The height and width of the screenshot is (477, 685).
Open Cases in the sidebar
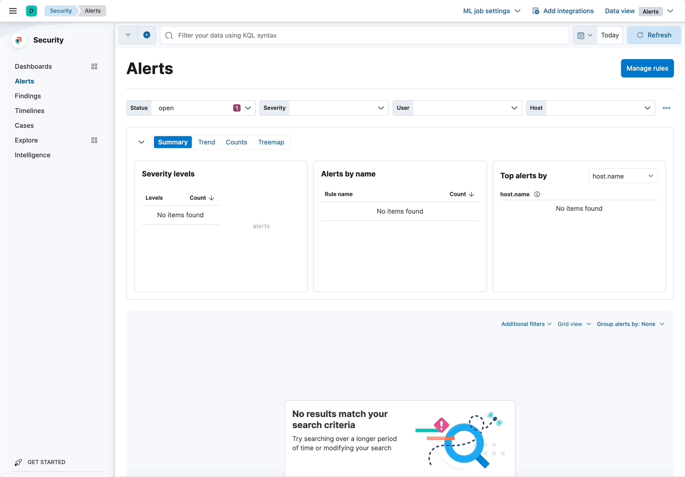(24, 125)
